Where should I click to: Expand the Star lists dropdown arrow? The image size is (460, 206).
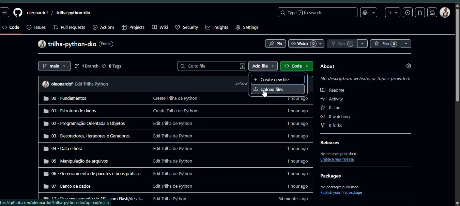pyautogui.click(x=406, y=44)
